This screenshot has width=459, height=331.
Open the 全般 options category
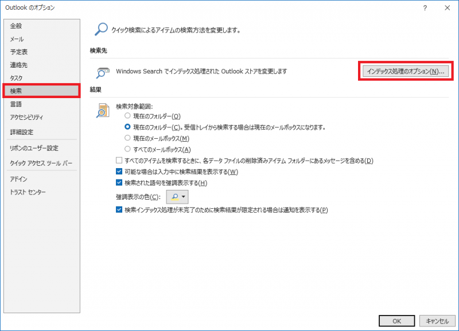(x=41, y=26)
